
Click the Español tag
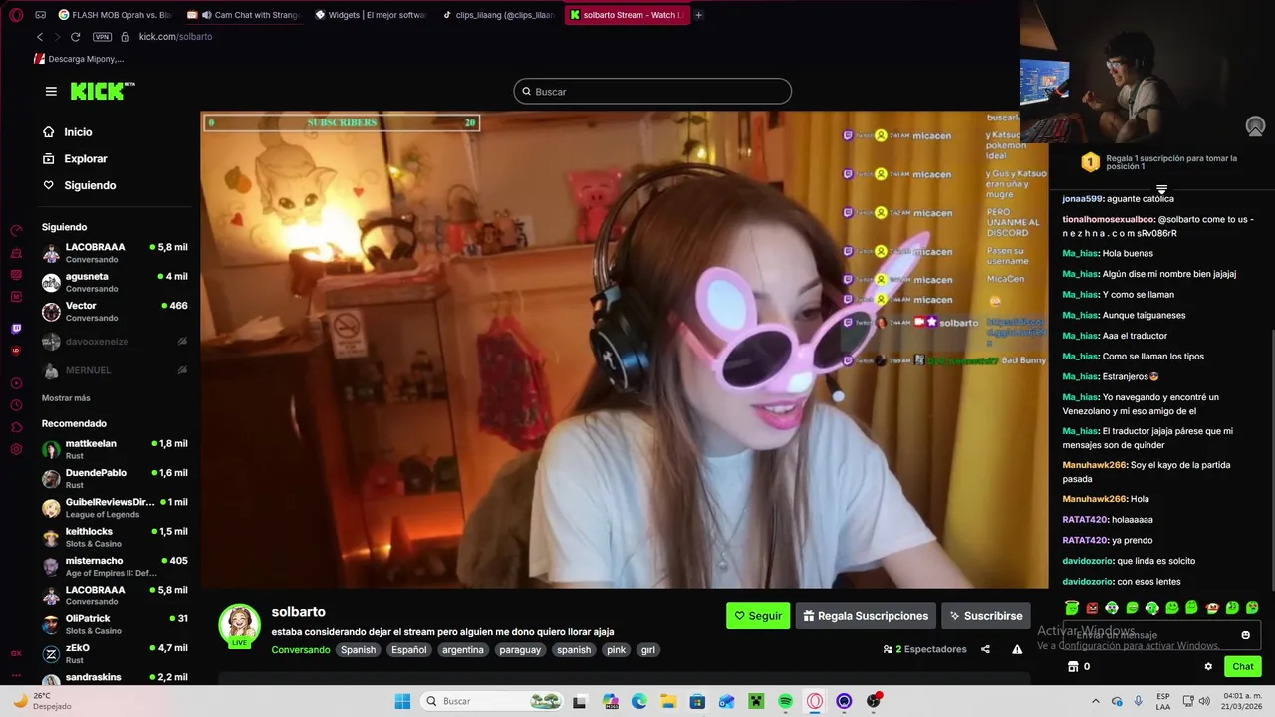(x=408, y=650)
